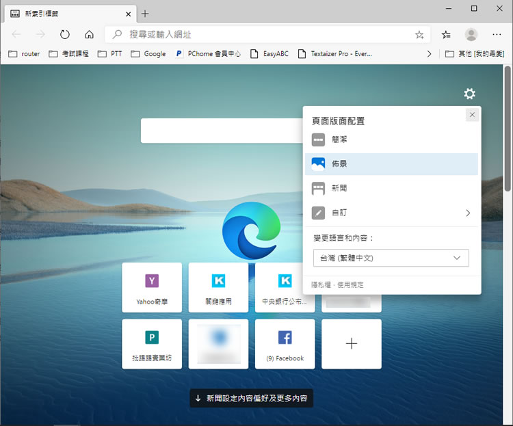
Task: Click the 簡潔 layout icon
Action: [x=318, y=139]
